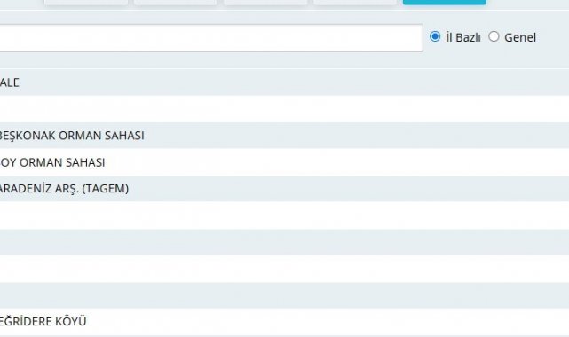Select the row ending with ALE
Image resolution: width=569 pixels, height=337 pixels.
point(284,82)
